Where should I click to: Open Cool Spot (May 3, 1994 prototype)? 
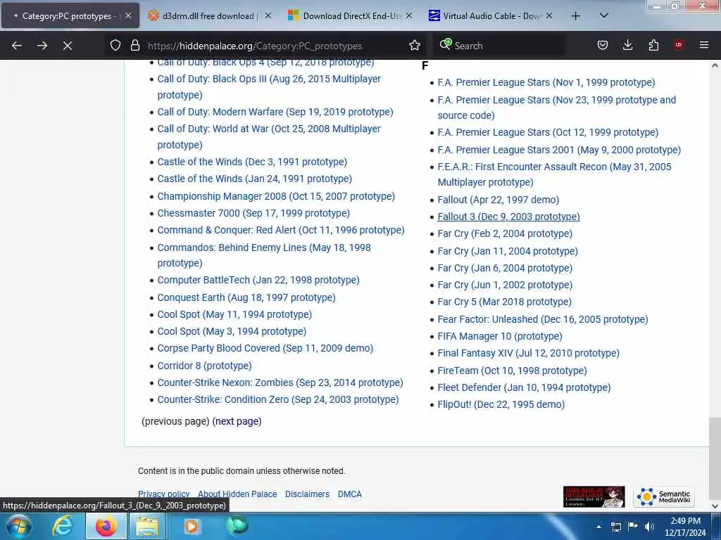[x=231, y=331]
